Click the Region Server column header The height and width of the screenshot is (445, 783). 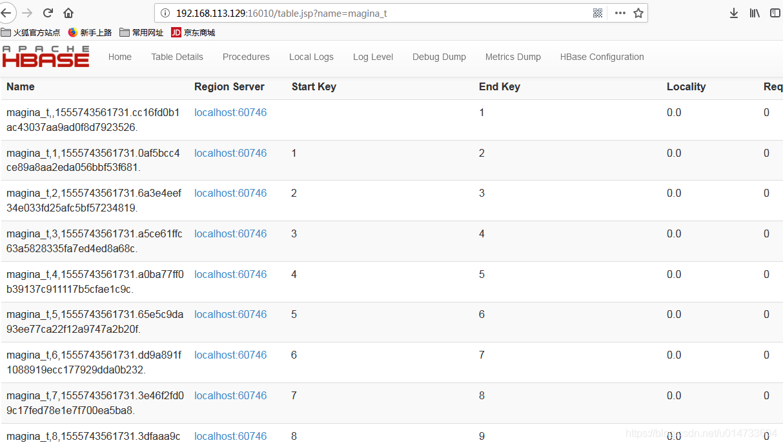tap(229, 86)
